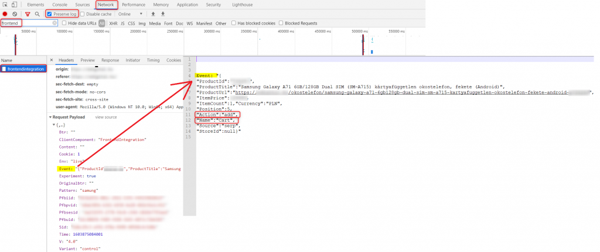Collapse the payload object root triangle
Screen dimensions: 600x252
pyautogui.click(x=54, y=125)
